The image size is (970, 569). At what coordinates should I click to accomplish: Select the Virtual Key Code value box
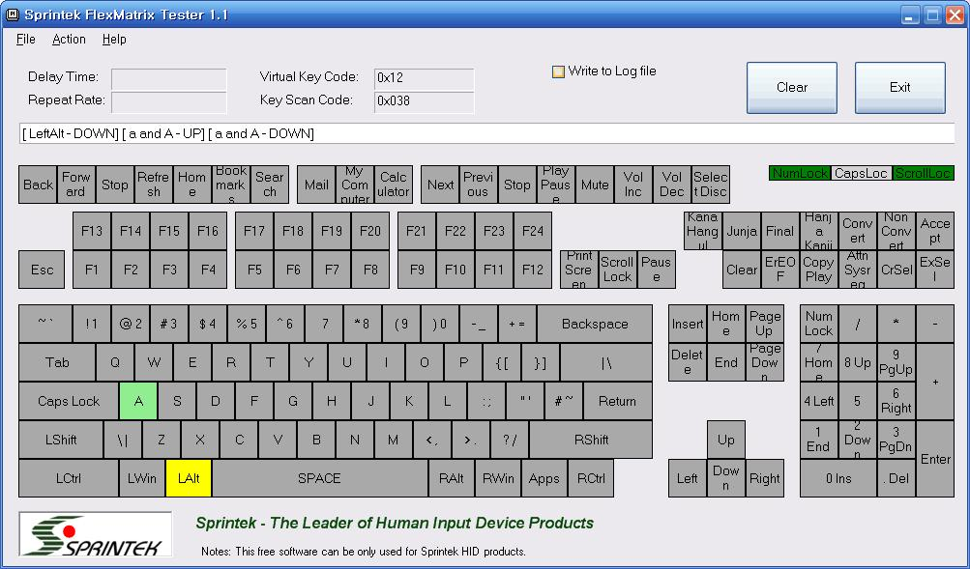[424, 79]
